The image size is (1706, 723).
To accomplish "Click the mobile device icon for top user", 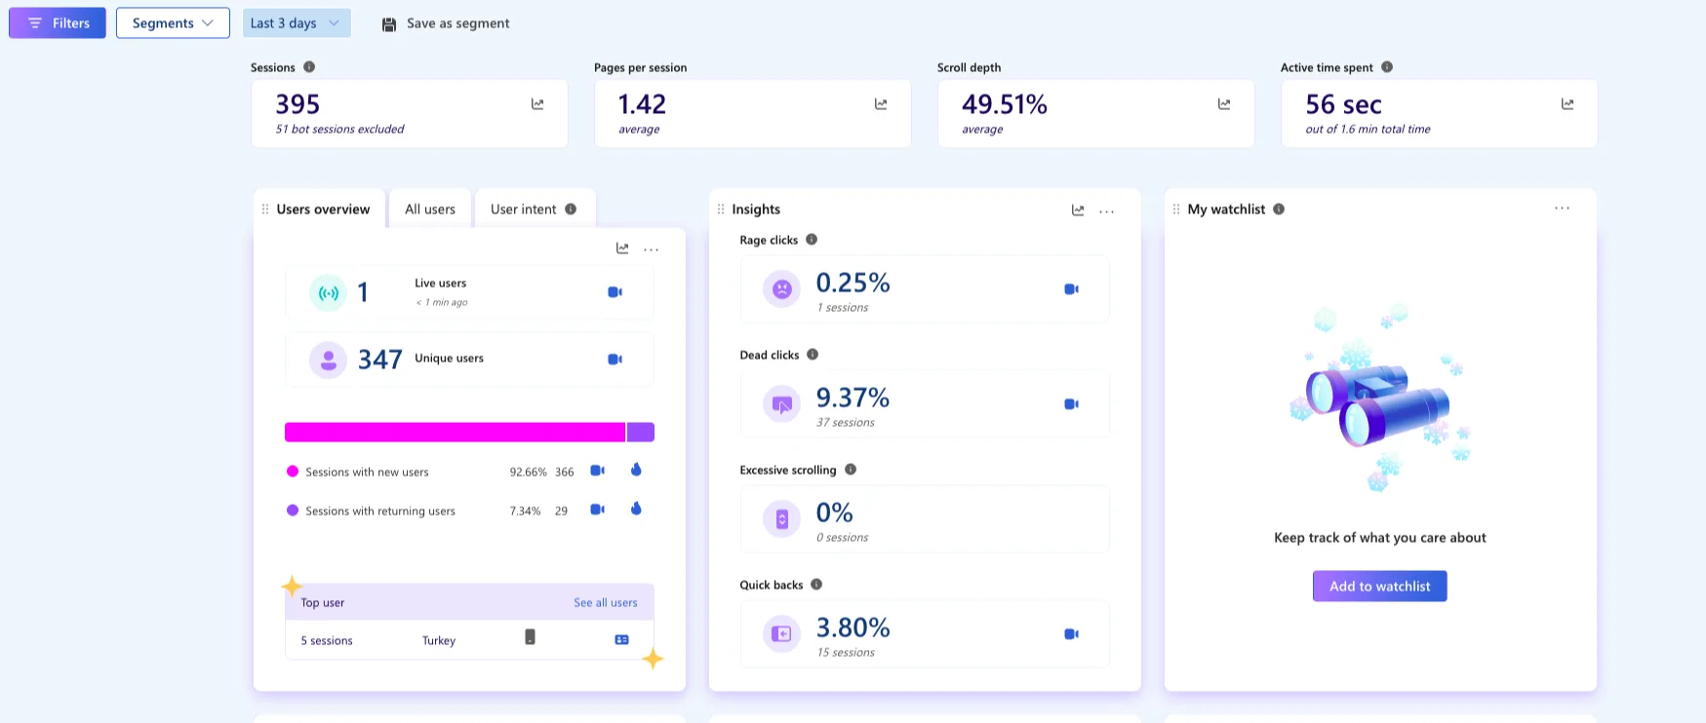I will pos(531,637).
